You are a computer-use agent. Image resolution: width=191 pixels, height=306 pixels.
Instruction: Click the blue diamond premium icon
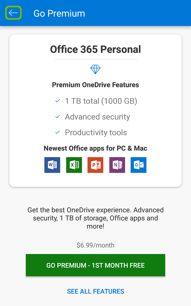pyautogui.click(x=95, y=69)
